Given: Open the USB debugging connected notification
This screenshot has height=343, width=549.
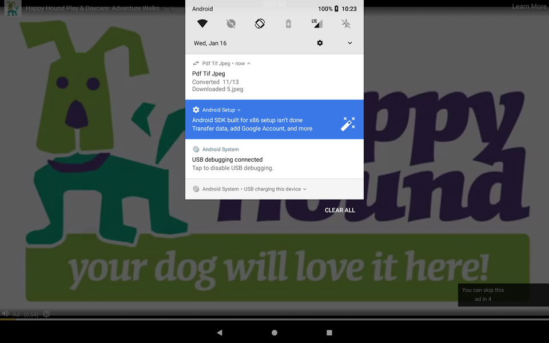Looking at the screenshot, I should tap(274, 159).
